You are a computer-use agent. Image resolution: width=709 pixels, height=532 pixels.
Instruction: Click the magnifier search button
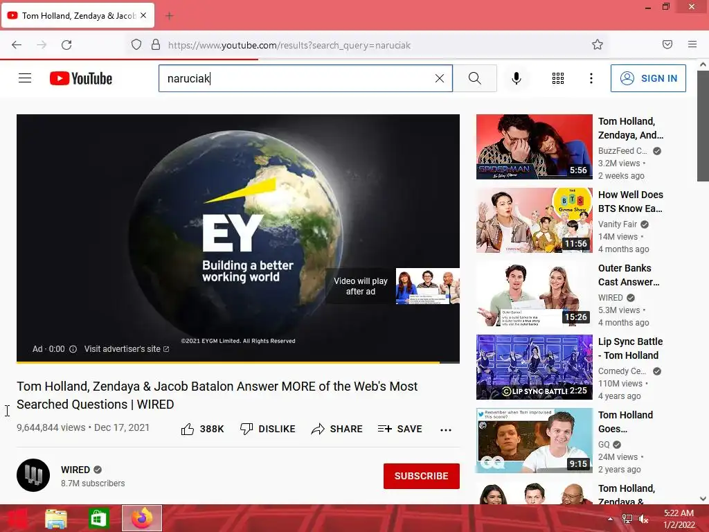point(475,78)
